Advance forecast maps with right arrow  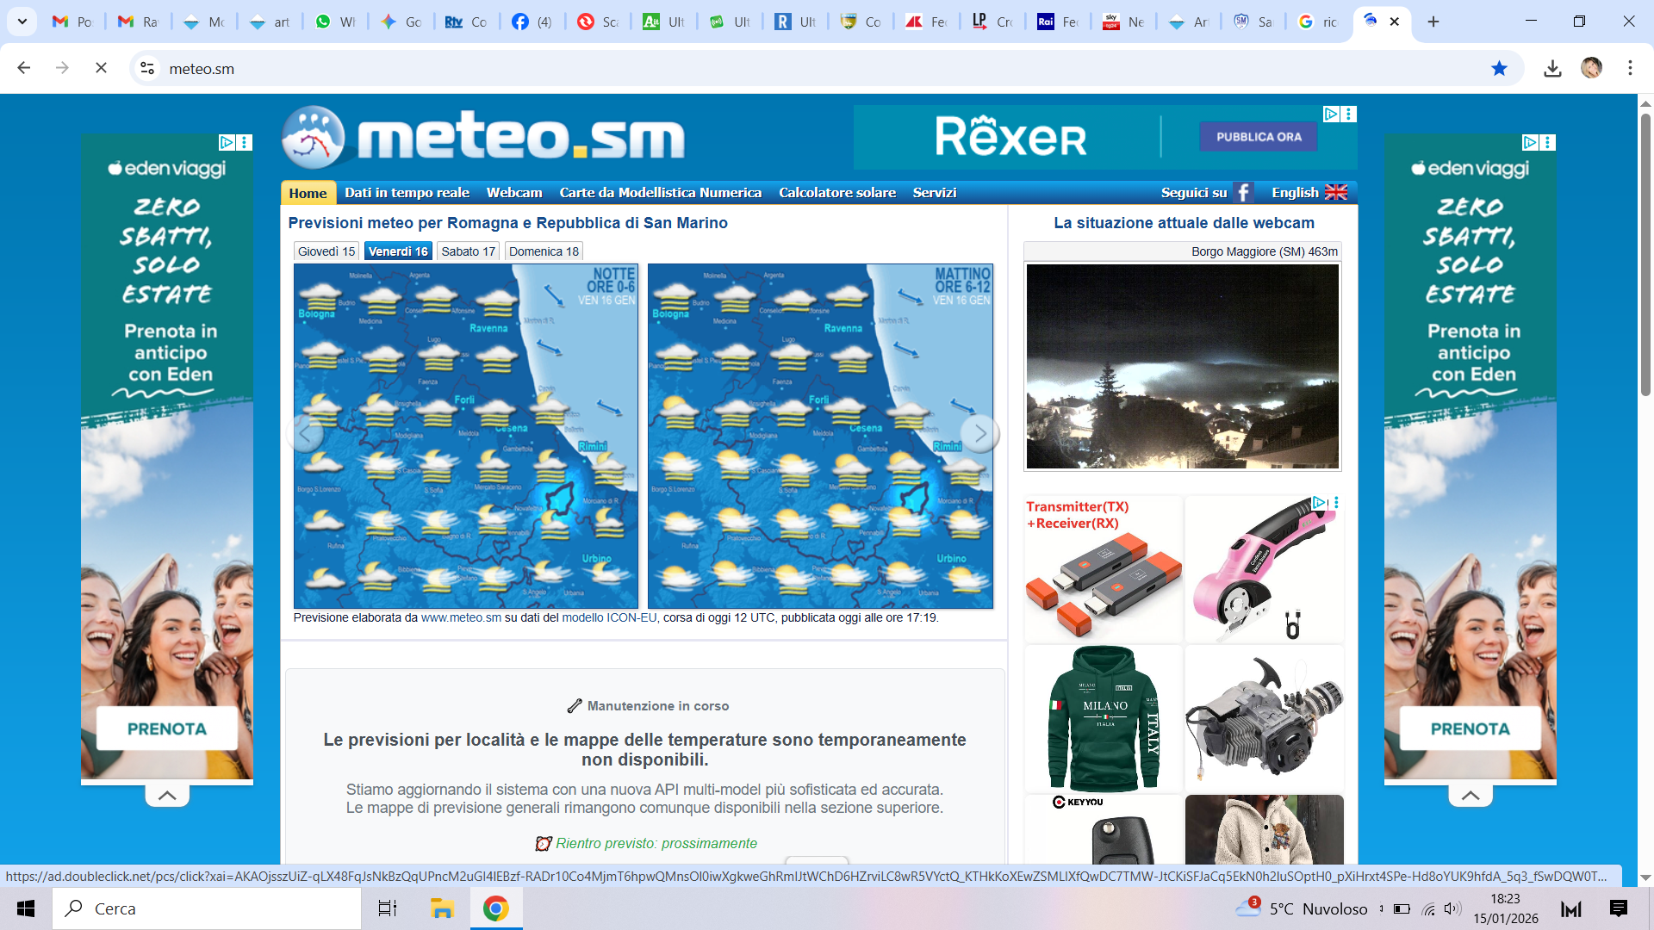979,434
